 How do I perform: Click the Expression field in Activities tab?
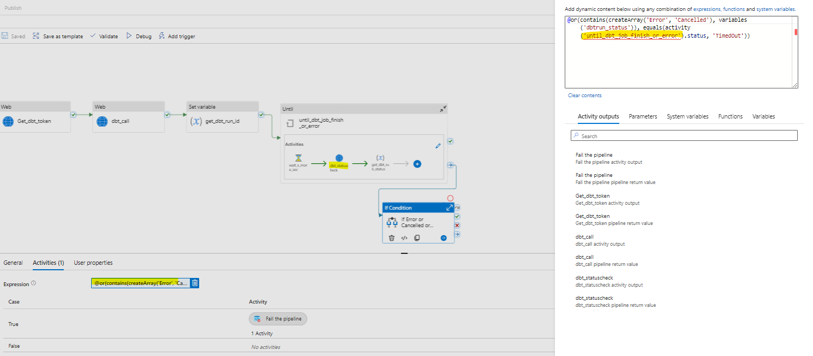coord(141,283)
